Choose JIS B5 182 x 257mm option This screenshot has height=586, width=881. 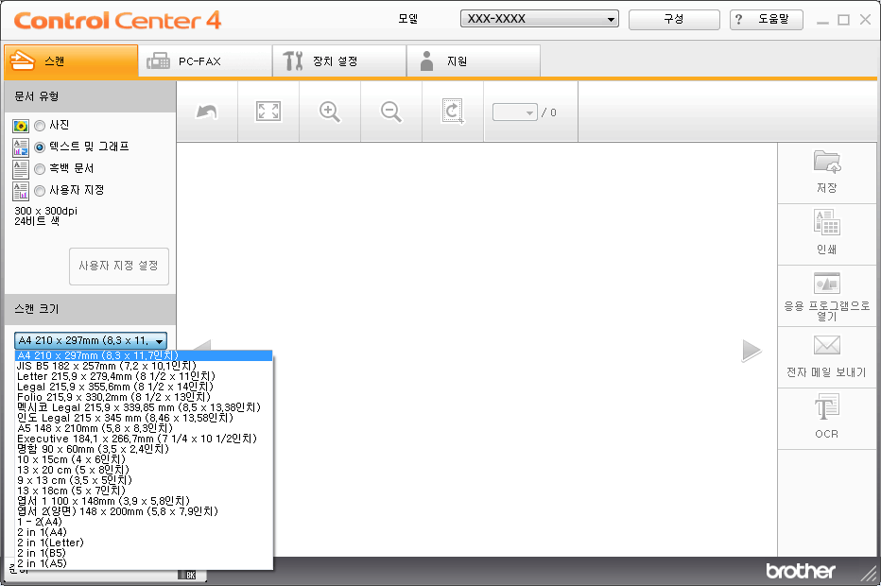tap(144, 366)
